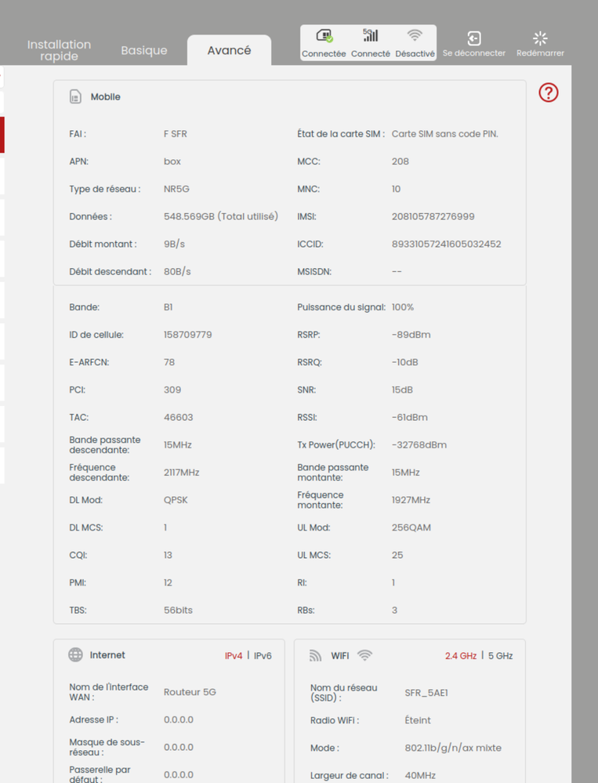Switch WiFi panel to 5 GHz band
This screenshot has height=783, width=598.
click(500, 656)
